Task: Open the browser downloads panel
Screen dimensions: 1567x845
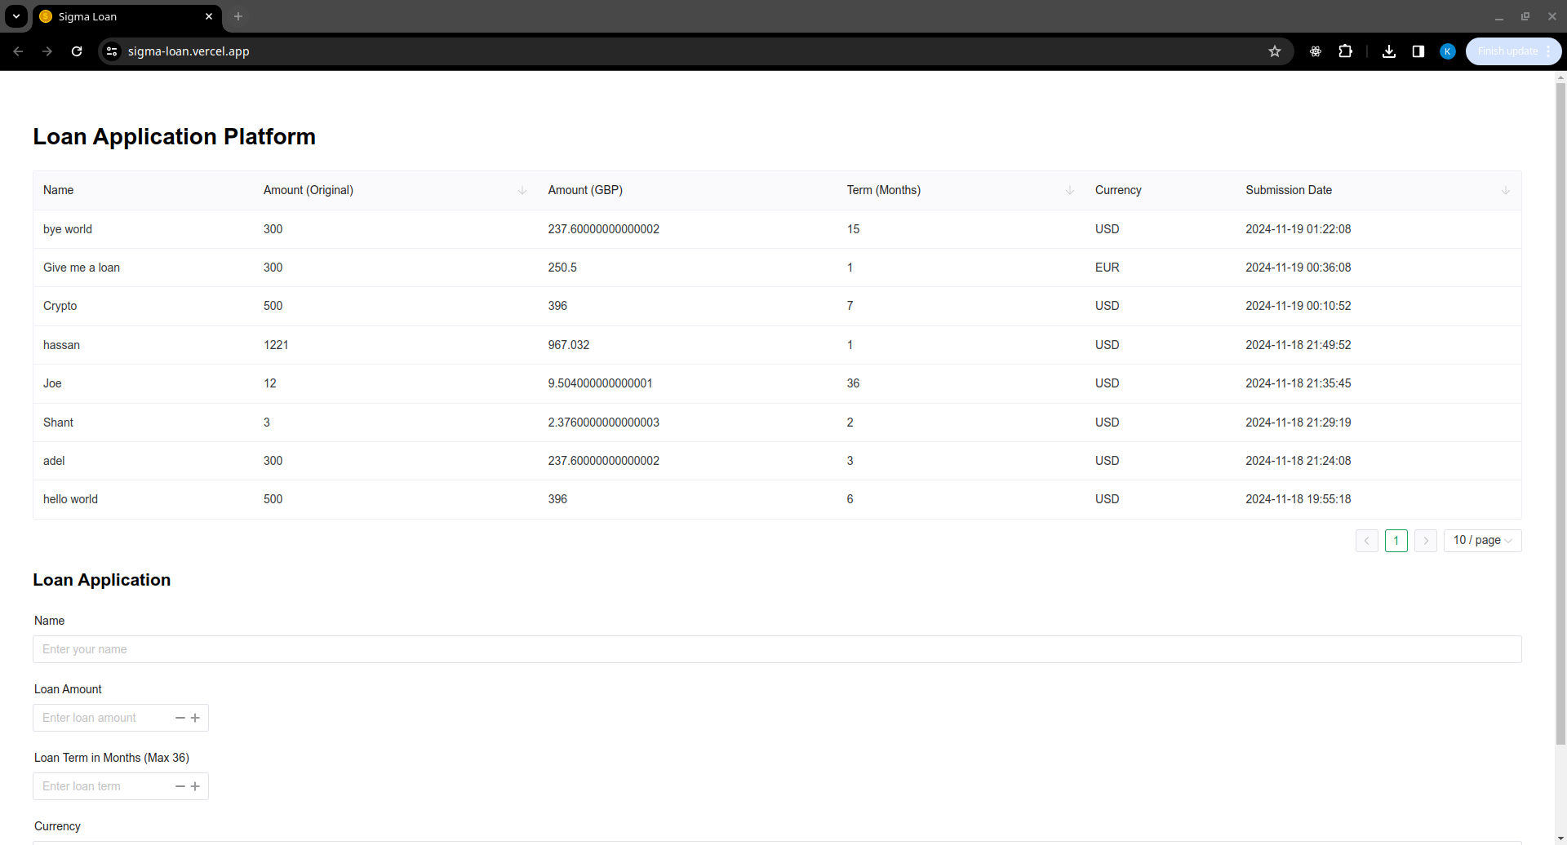Action: click(x=1389, y=51)
